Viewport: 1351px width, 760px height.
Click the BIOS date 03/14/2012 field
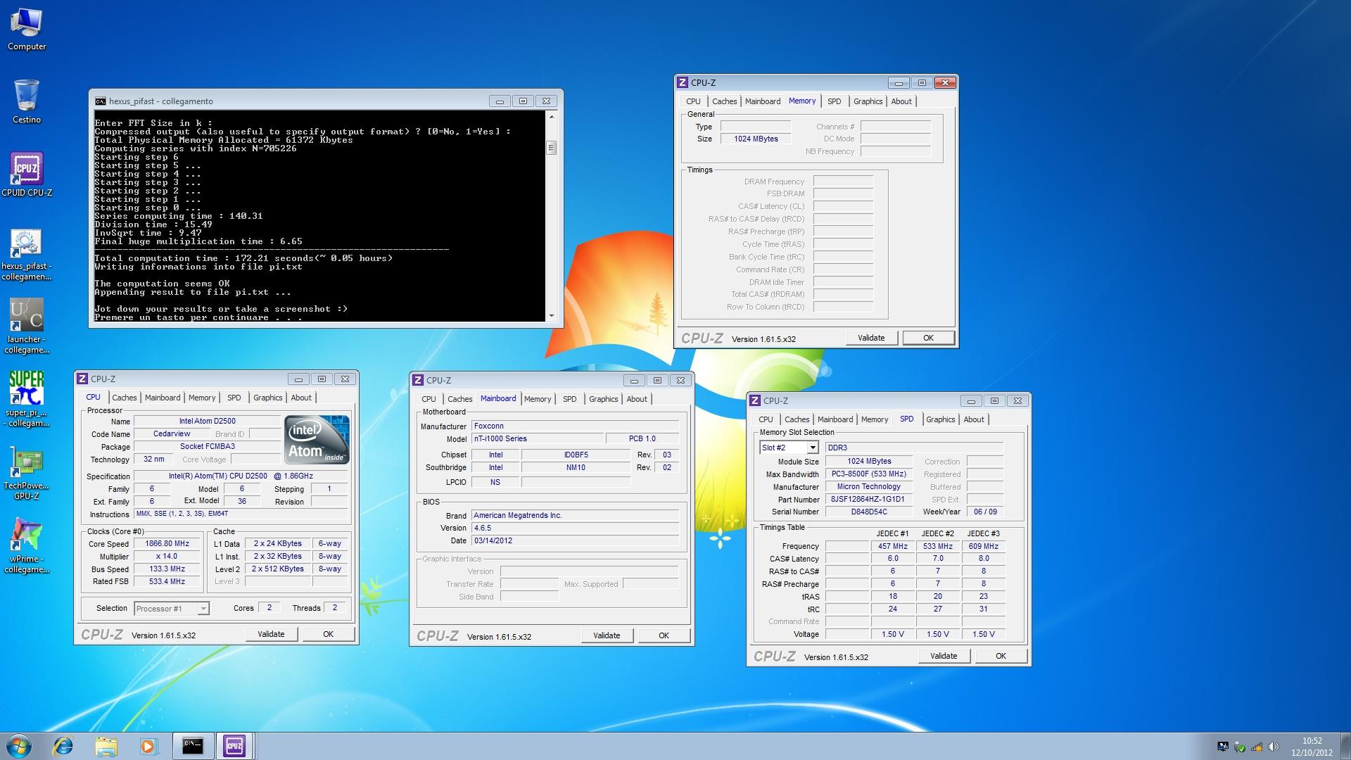tap(575, 541)
